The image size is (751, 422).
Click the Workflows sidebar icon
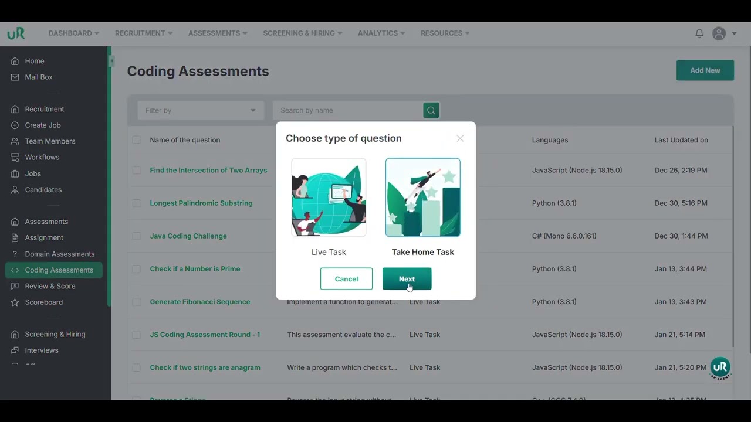point(15,157)
